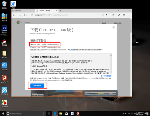
Task: Open a new browser tab with plus
Action: click(x=60, y=10)
